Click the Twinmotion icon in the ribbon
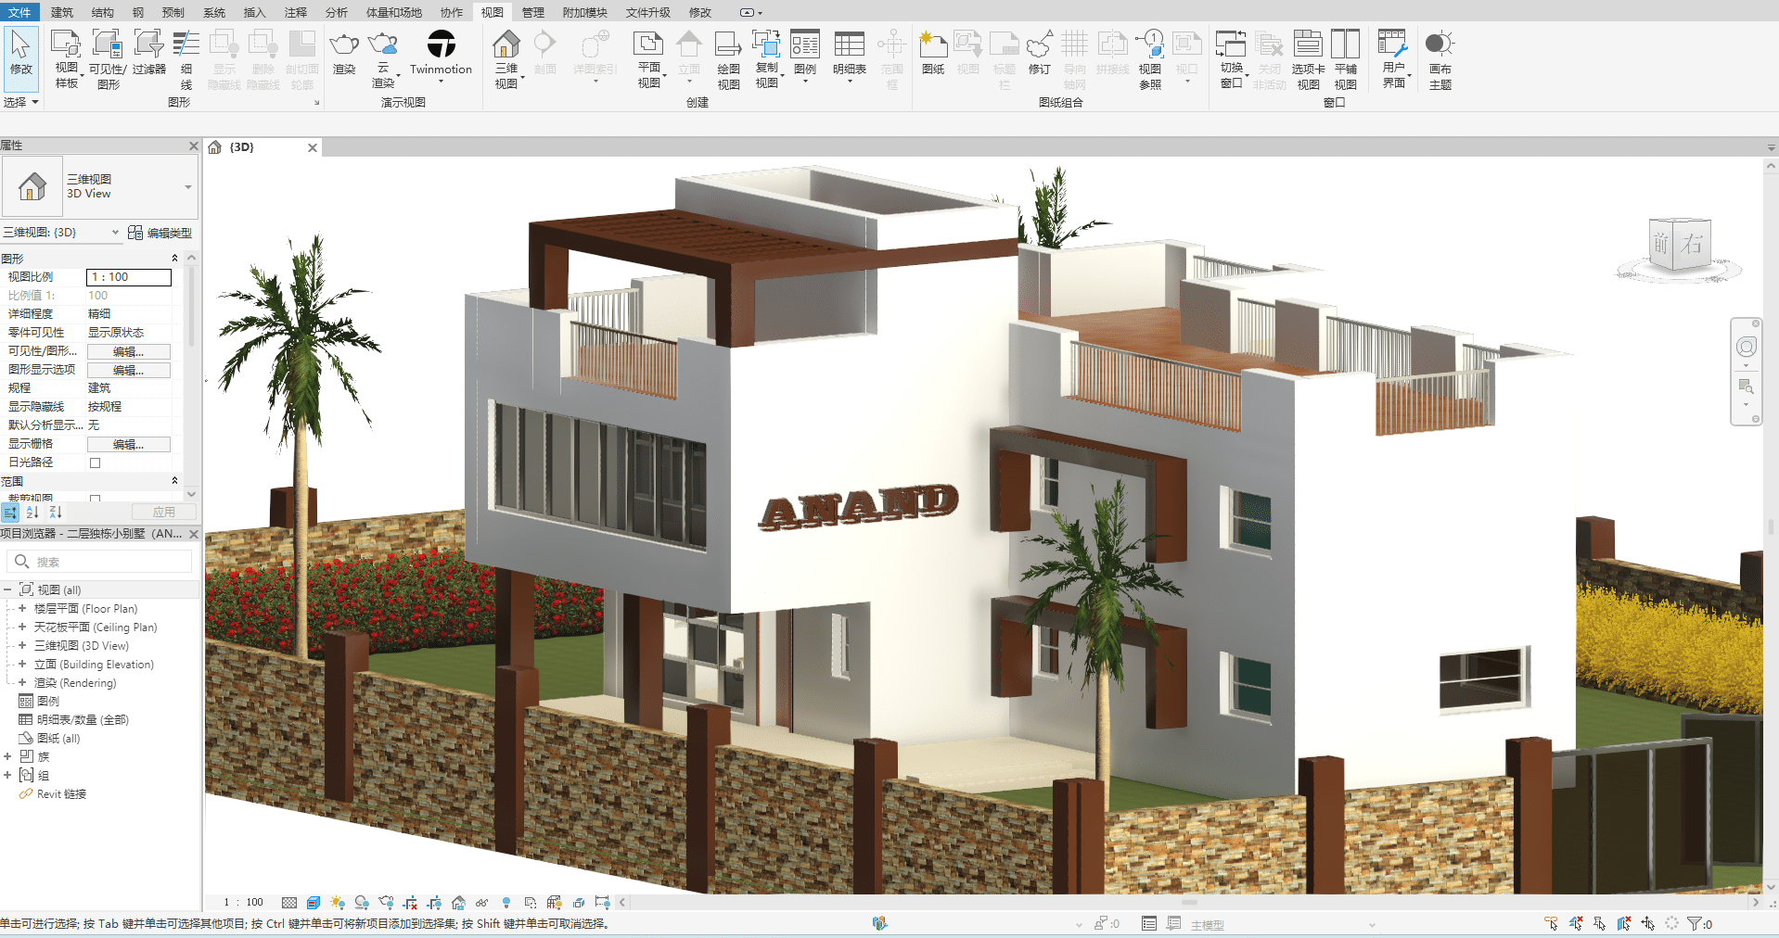This screenshot has width=1779, height=938. click(441, 44)
